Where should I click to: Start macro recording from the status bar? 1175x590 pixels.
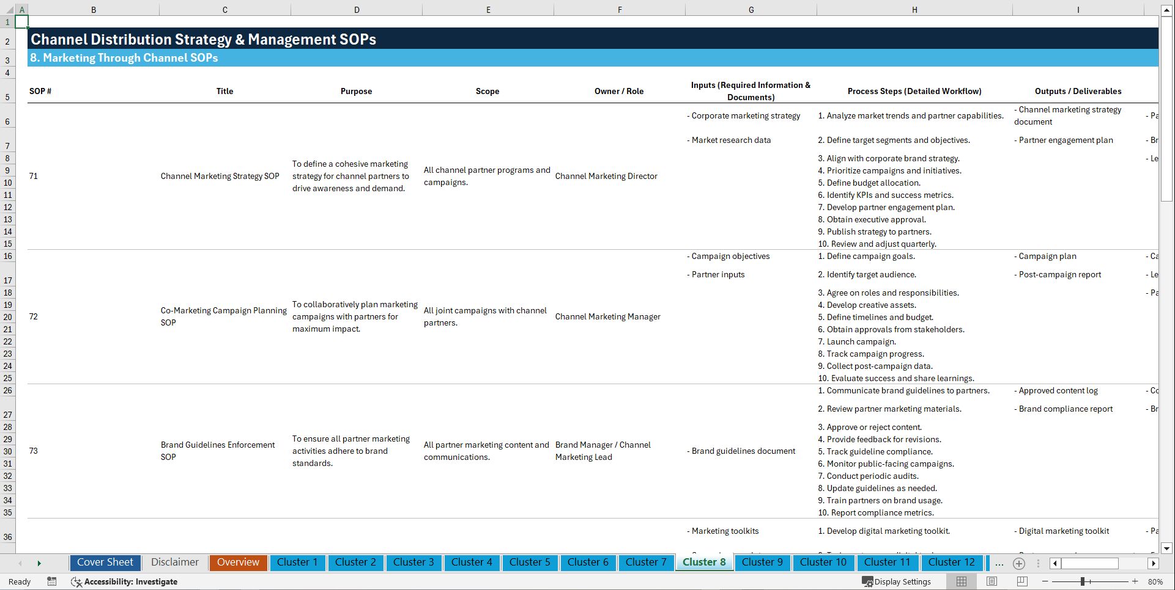tap(52, 581)
